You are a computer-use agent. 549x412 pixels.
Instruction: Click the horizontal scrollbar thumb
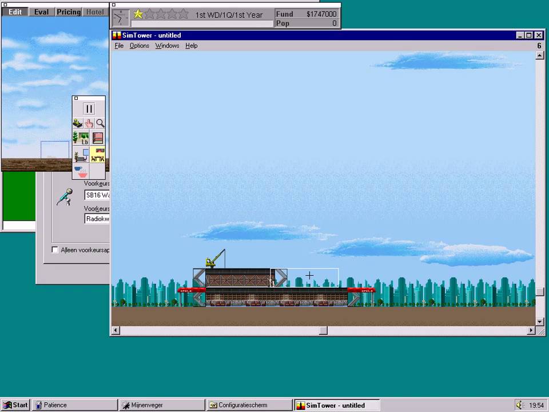[324, 330]
